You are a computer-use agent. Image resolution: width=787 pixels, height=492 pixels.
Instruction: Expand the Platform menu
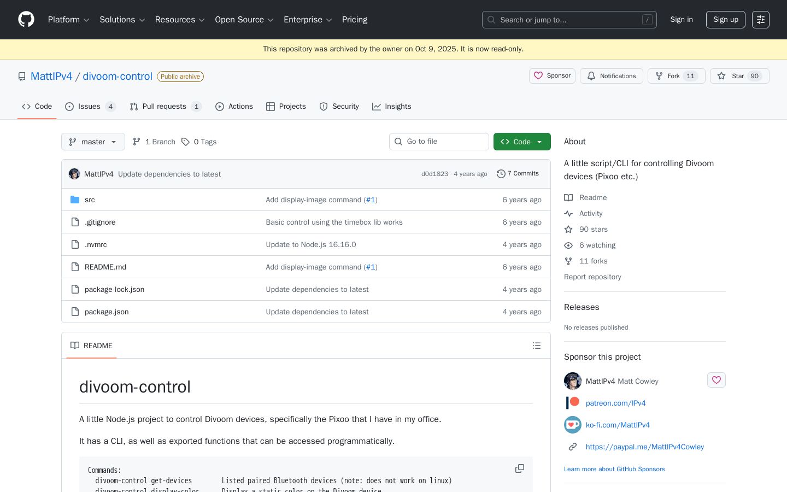[x=68, y=20]
